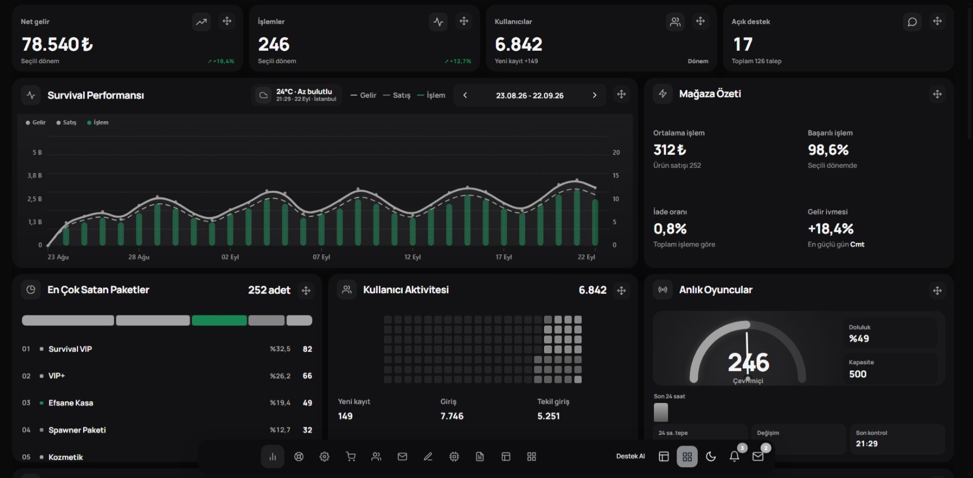The image size is (973, 478).
Task: Click the move handle on Mağaza Özeti panel
Action: 937,94
